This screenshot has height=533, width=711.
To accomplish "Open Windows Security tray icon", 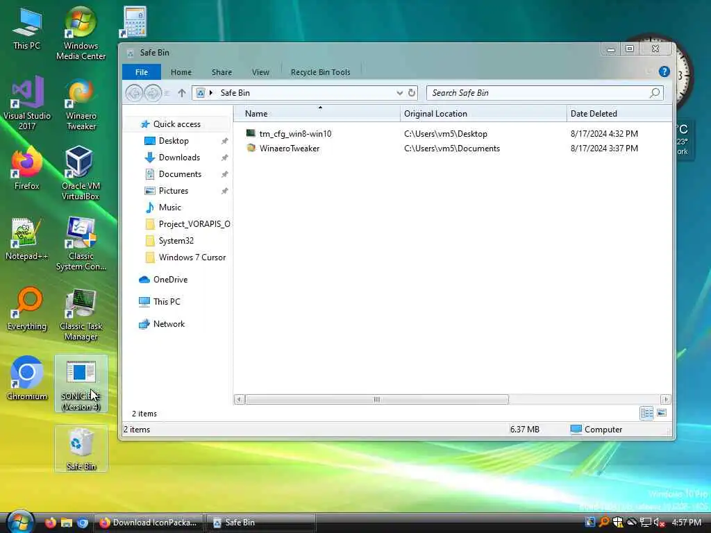I will point(617,522).
